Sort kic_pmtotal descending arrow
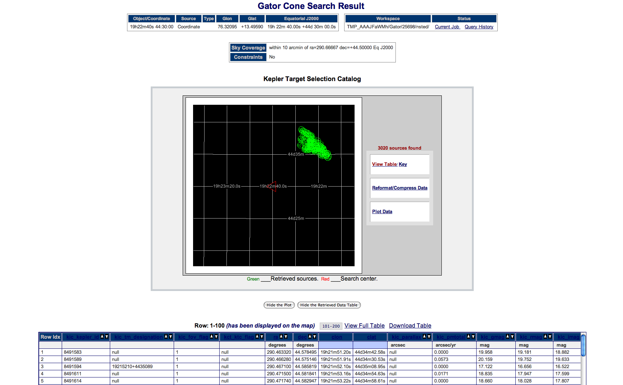The image size is (623, 385). (x=473, y=337)
